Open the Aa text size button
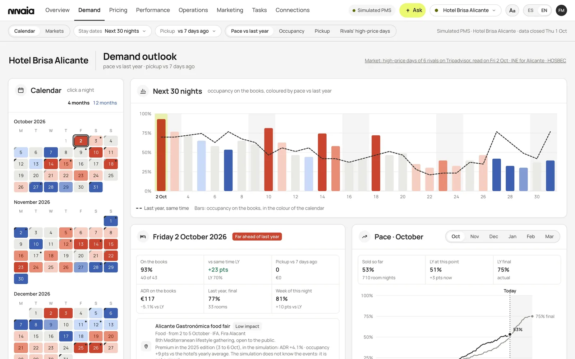The image size is (575, 359). tap(512, 10)
